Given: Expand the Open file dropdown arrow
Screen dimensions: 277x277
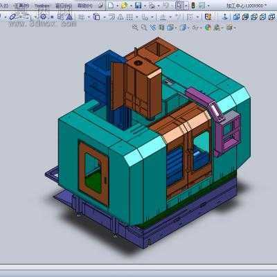Looking at the screenshot, I should (x=131, y=6).
